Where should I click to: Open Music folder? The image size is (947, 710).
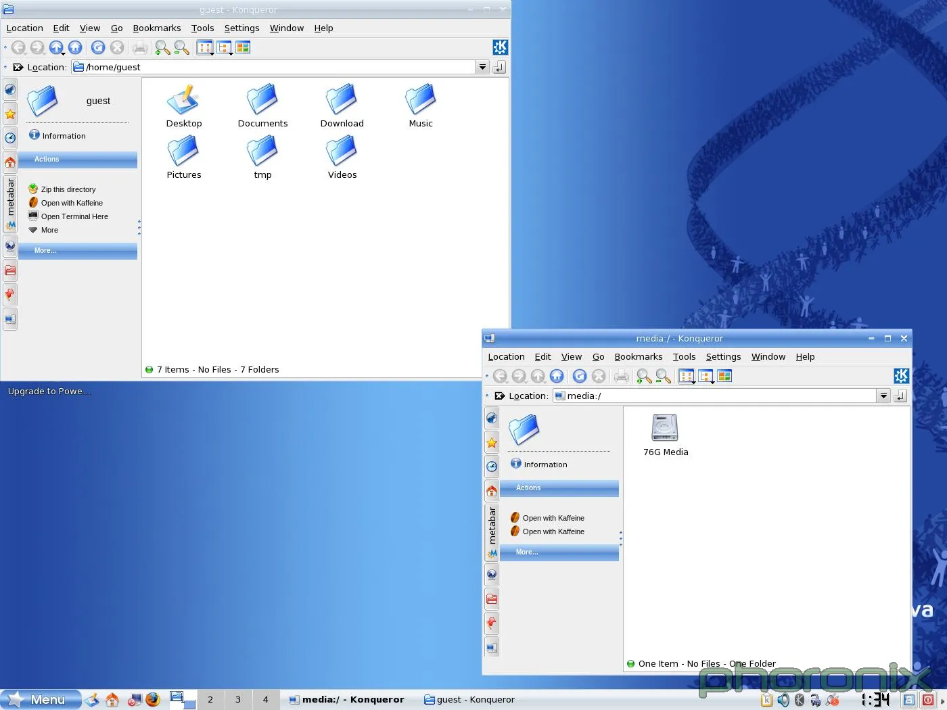point(421,106)
